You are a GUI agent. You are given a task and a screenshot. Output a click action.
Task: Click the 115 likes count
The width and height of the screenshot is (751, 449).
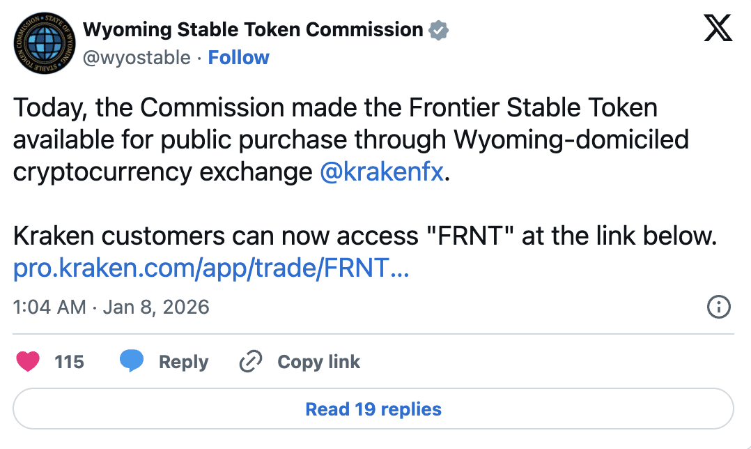point(69,362)
